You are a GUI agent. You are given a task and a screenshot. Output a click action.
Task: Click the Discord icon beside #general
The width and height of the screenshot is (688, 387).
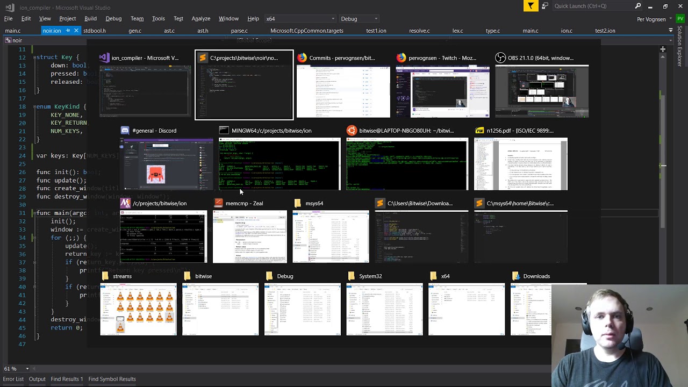(125, 131)
